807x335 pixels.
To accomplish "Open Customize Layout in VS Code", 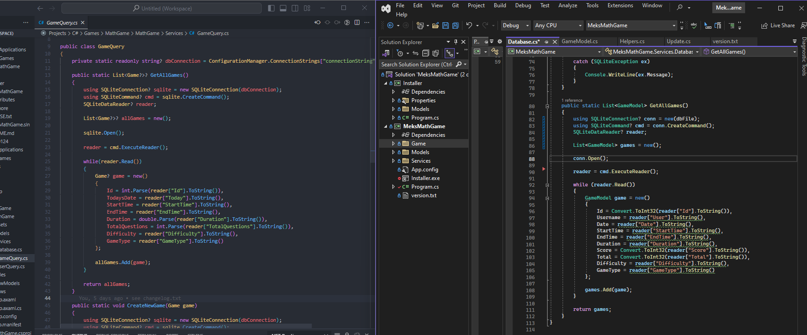I will tap(307, 8).
